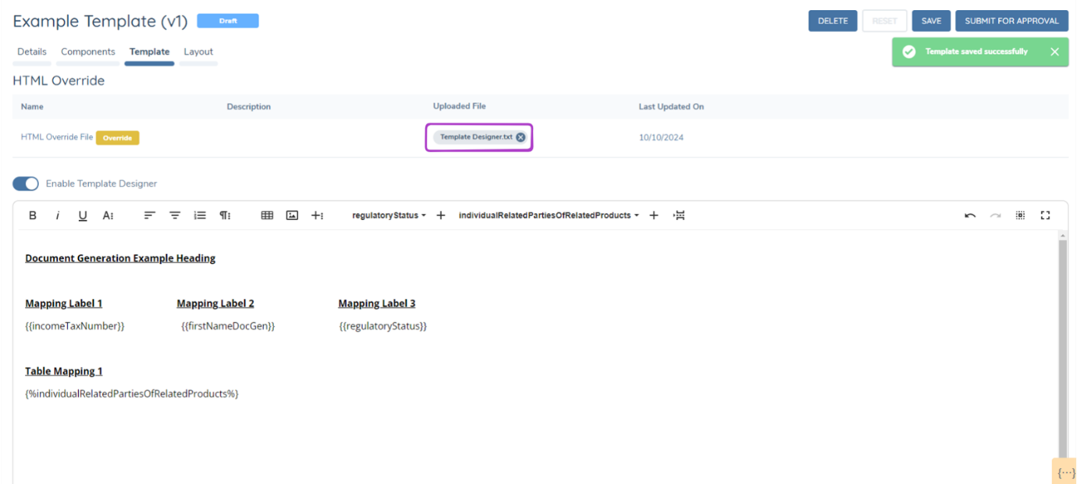
Task: Remove the uploaded Template Designer.txt file
Action: tap(521, 137)
